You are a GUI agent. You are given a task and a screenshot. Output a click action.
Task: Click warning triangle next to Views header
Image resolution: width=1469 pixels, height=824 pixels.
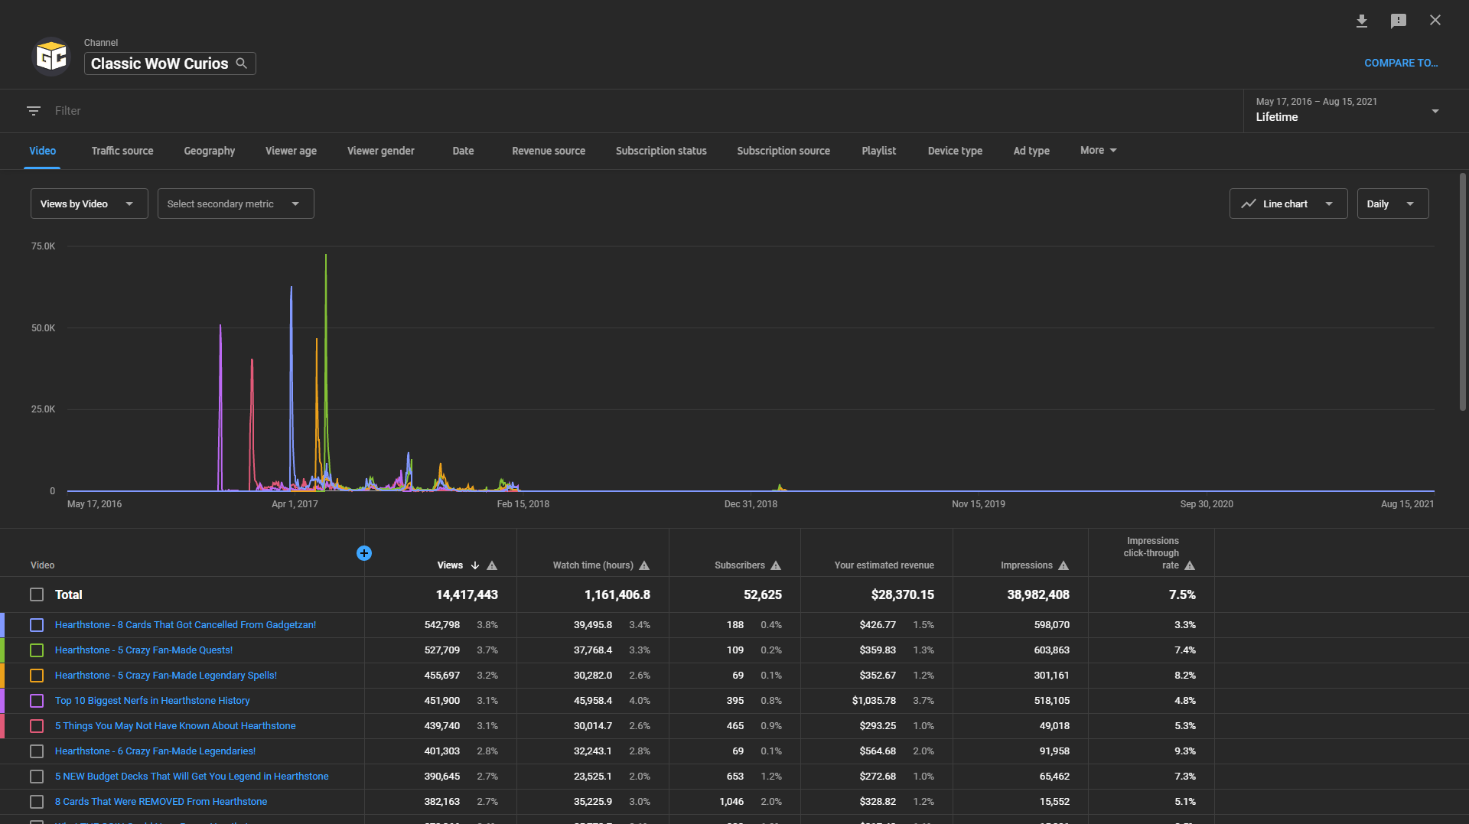tap(492, 565)
